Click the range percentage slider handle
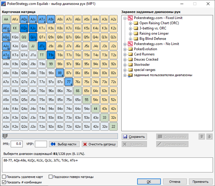This screenshot has width=215, height=186. click(x=5, y=136)
